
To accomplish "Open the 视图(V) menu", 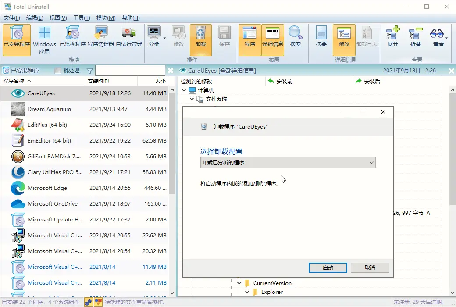I will 58,18.
